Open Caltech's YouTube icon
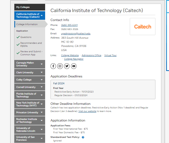Viewport: 169px width, 143px height. 74,66
